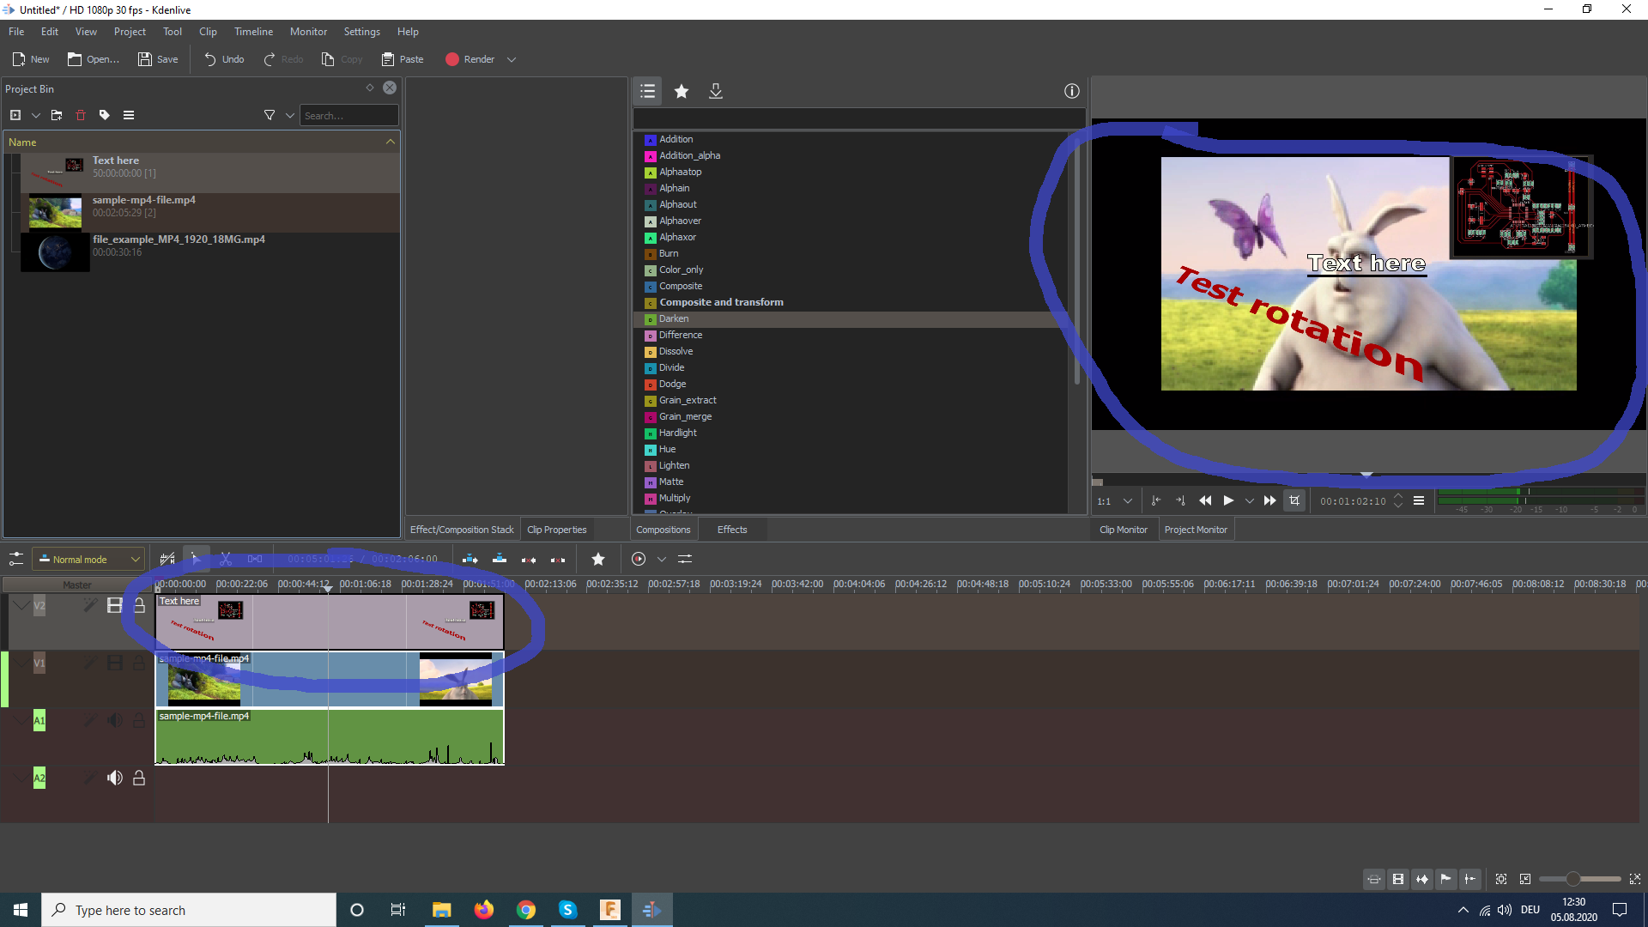Click the delete clip trash icon

click(81, 115)
